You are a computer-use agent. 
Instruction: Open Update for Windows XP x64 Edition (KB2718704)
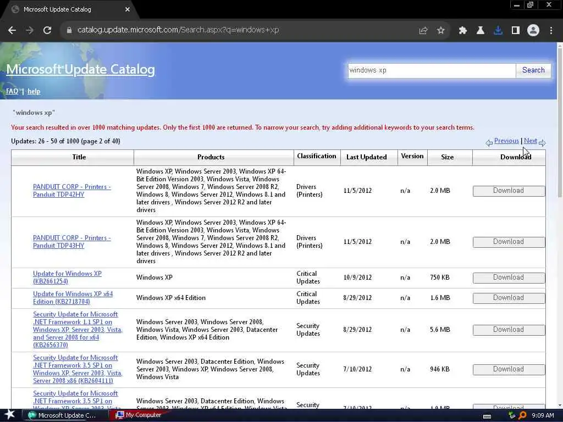73,297
